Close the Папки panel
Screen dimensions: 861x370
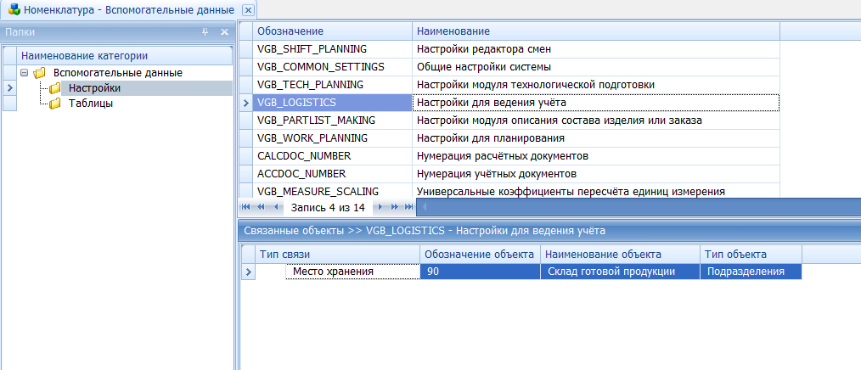click(x=224, y=31)
